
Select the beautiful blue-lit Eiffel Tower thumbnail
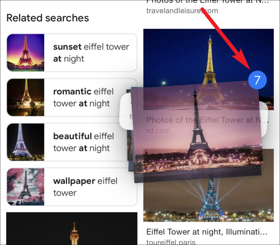[x=25, y=142]
